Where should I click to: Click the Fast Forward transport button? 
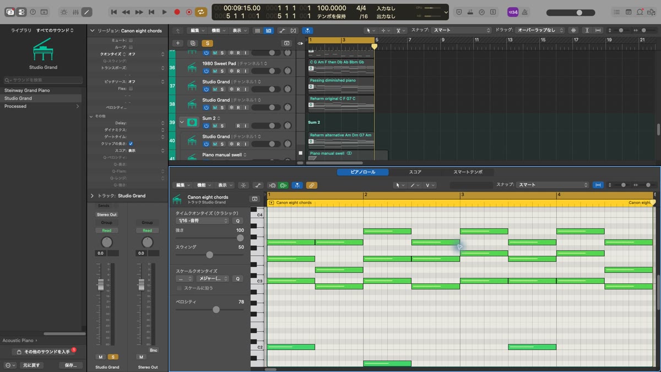click(x=139, y=12)
